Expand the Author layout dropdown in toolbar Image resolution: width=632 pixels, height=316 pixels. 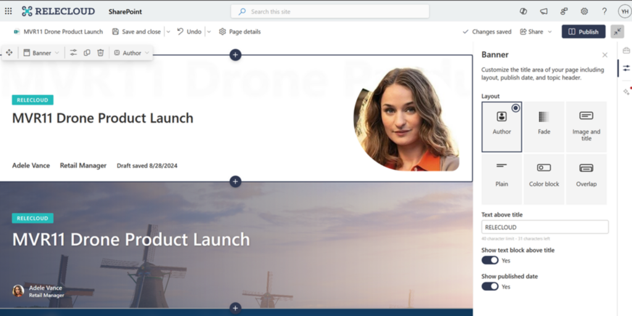point(132,53)
